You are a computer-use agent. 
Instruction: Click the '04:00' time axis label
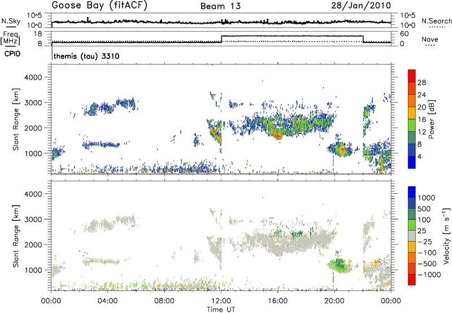tap(107, 301)
